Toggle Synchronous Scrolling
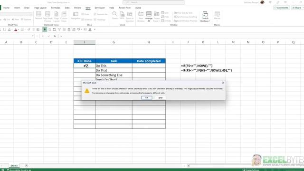The height and width of the screenshot is (171, 304). [185, 17]
